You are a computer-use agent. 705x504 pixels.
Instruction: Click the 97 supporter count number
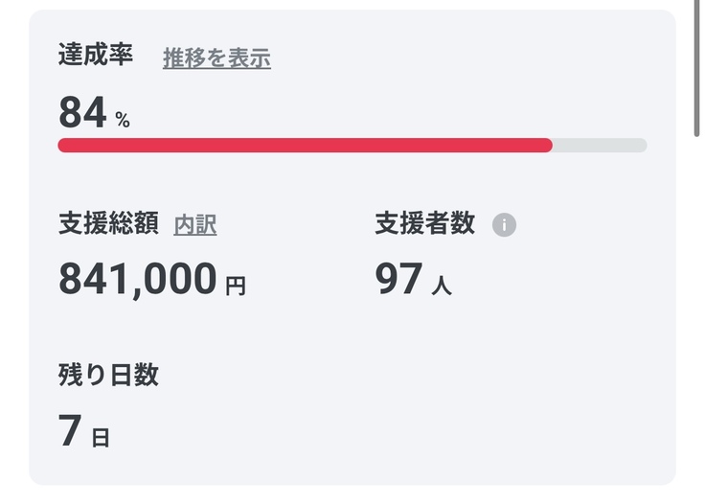[398, 279]
